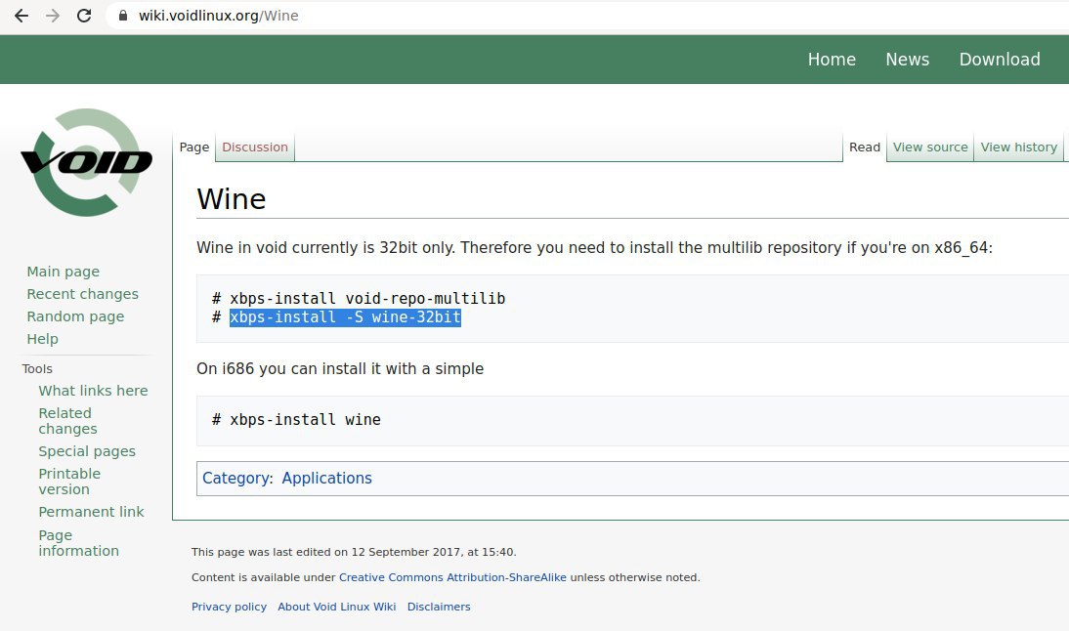Click the Category link
The height and width of the screenshot is (631, 1069).
coord(235,478)
